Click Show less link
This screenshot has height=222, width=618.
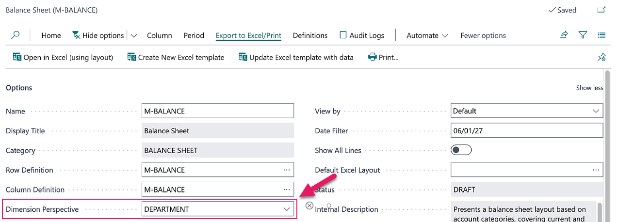(589, 88)
